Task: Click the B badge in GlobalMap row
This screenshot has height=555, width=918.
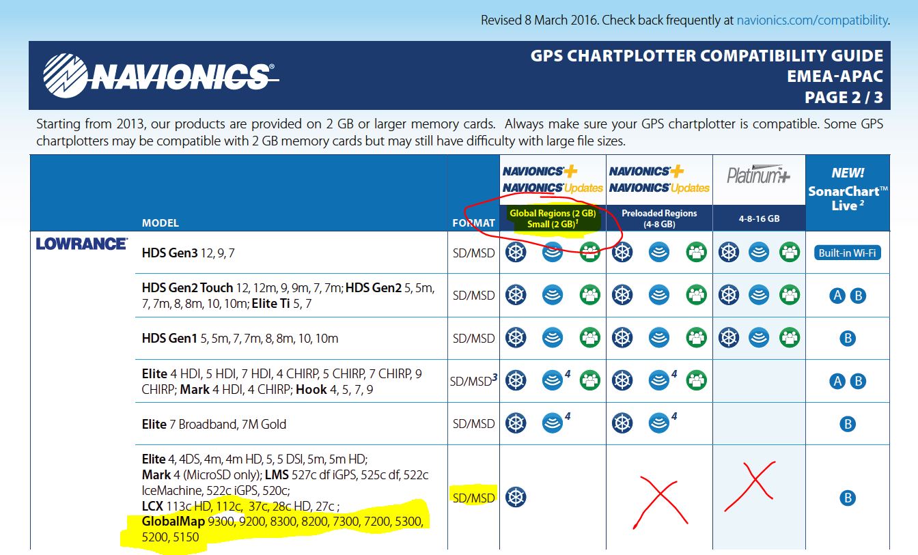Action: (848, 498)
